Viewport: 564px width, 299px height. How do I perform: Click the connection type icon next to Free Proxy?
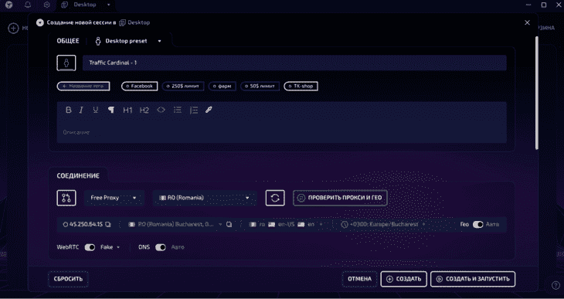66,198
